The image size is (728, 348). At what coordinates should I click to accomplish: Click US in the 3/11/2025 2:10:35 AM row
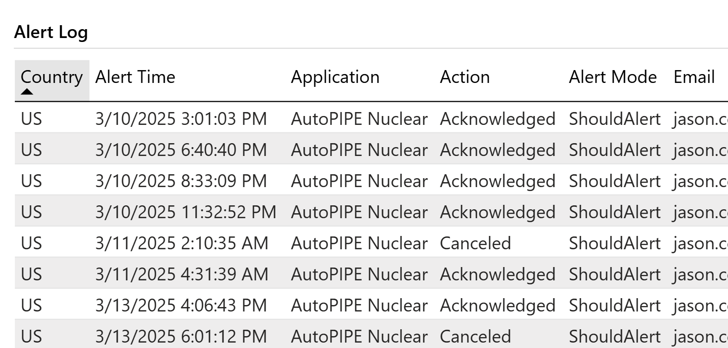[31, 243]
